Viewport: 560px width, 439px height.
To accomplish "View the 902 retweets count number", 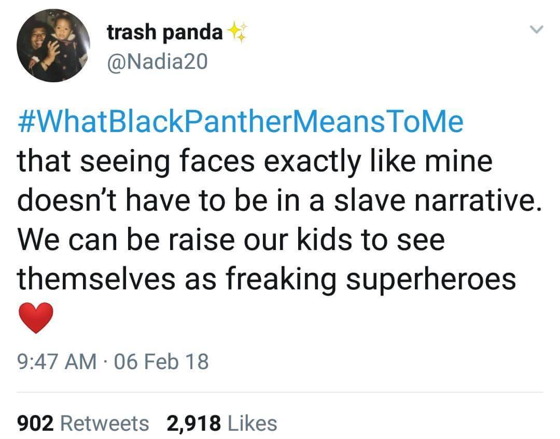I will pos(36,423).
